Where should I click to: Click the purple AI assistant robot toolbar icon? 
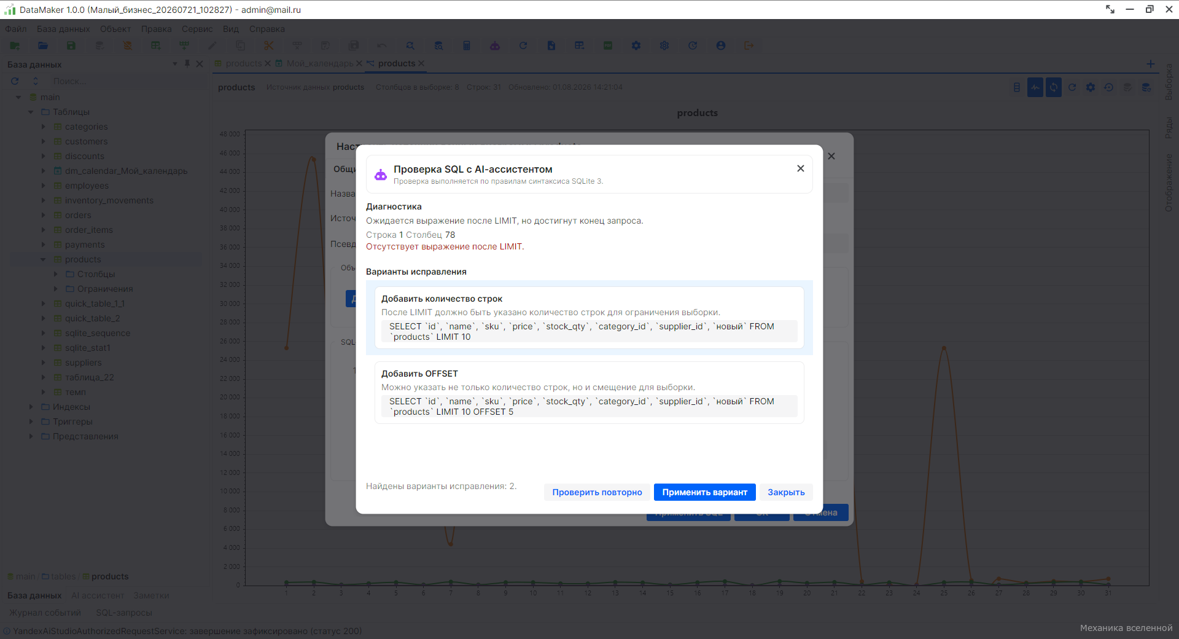(495, 45)
